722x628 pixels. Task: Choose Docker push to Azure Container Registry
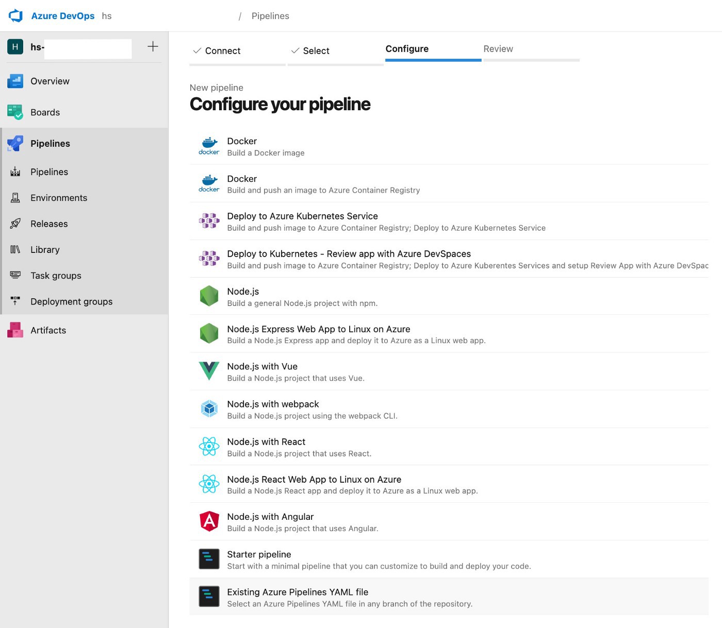click(x=449, y=184)
